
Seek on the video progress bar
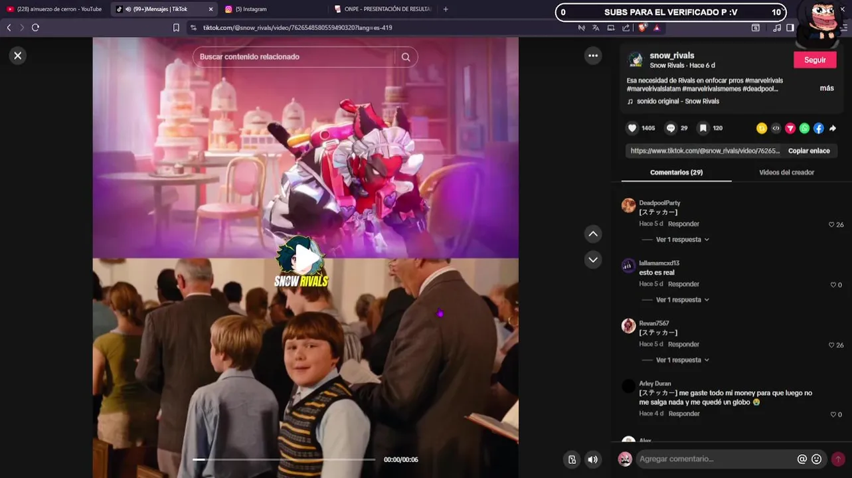pos(284,459)
